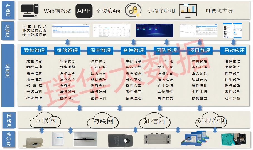The width and height of the screenshot is (253, 150).
Task: Click 派单抢单 item
Action: click(67, 80)
